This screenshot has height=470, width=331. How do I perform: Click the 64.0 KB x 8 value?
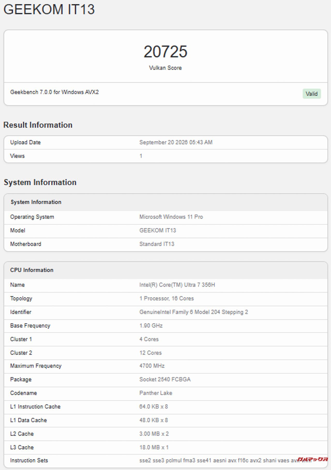(x=154, y=407)
